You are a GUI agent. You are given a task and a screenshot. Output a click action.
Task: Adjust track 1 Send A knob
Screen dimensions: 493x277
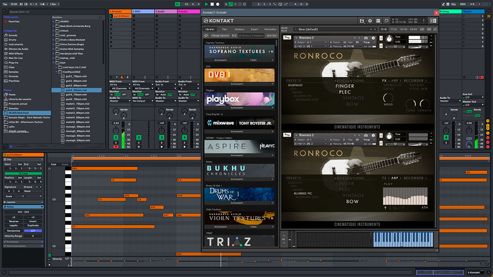115,112
